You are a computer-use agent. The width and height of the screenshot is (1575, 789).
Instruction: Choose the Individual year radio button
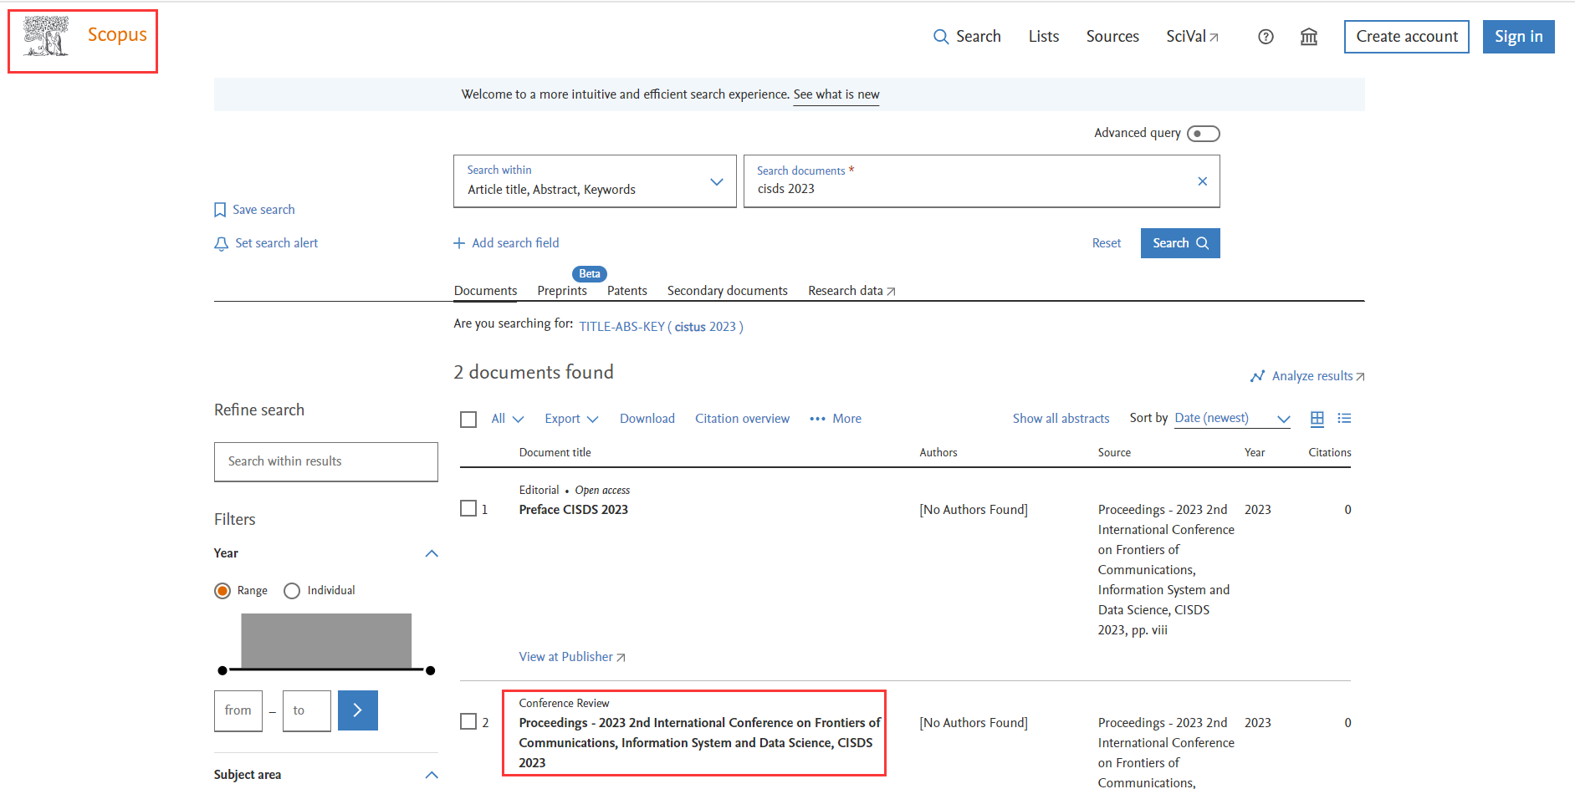point(292,591)
